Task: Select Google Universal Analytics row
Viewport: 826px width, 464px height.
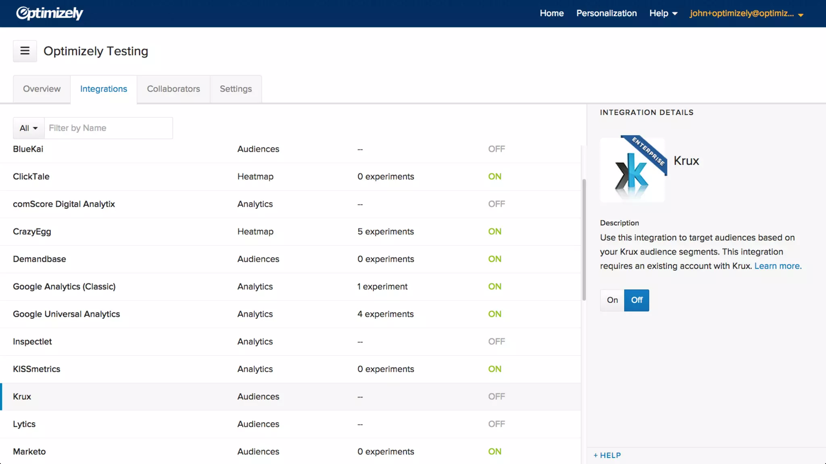Action: (290, 314)
